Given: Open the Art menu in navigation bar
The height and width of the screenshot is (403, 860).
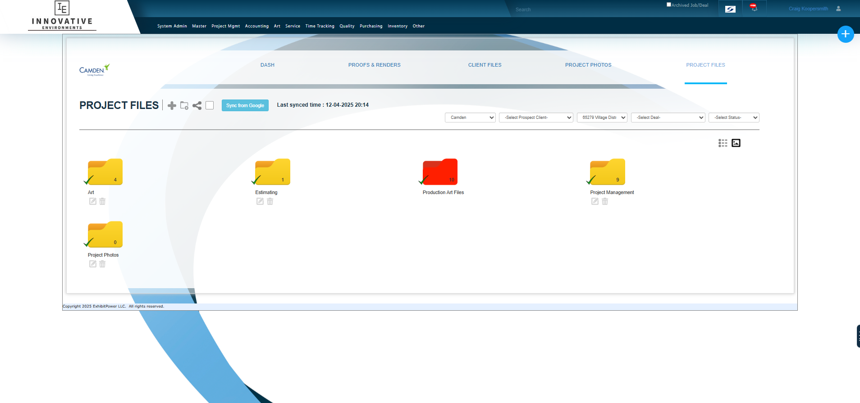Looking at the screenshot, I should [x=277, y=26].
